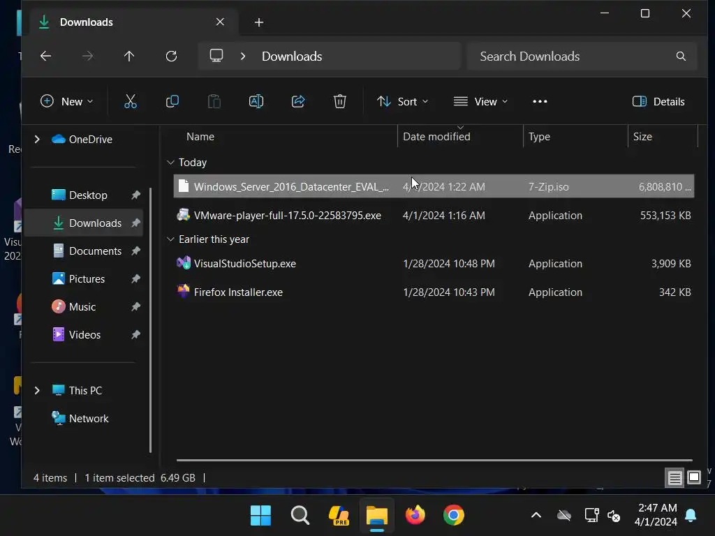This screenshot has width=715, height=536.
Task: Click the sidebar vertical scrollbar
Action: pos(151,320)
